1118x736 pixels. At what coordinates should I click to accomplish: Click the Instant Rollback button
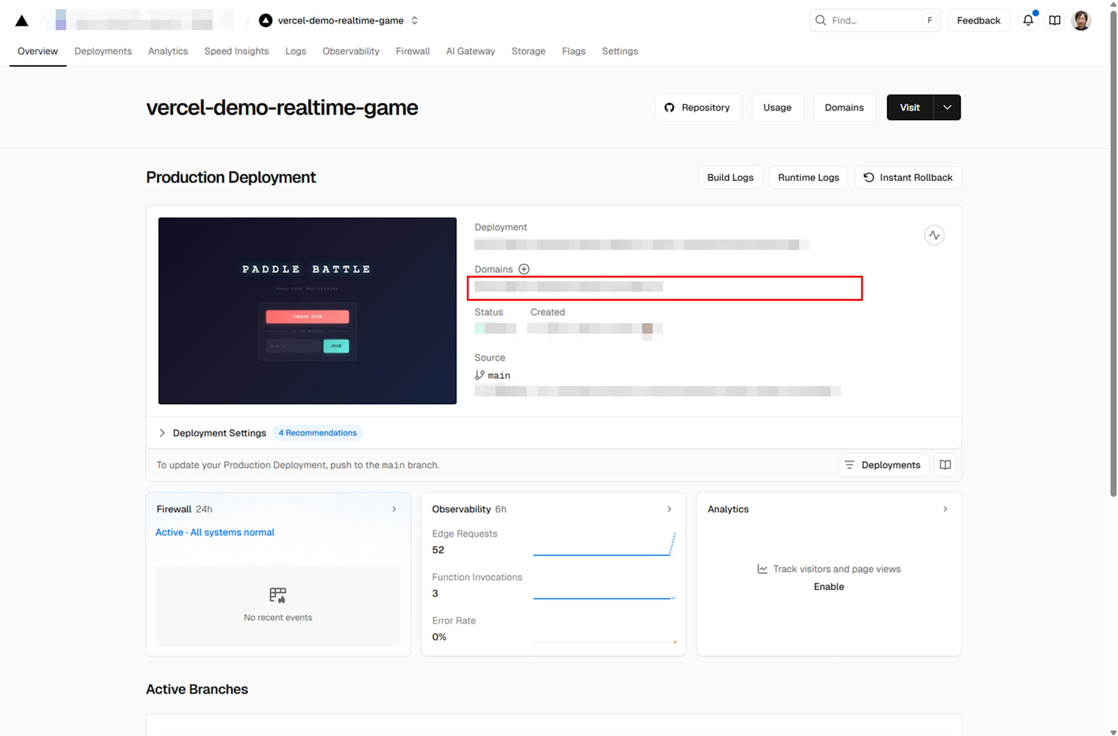[x=908, y=178]
